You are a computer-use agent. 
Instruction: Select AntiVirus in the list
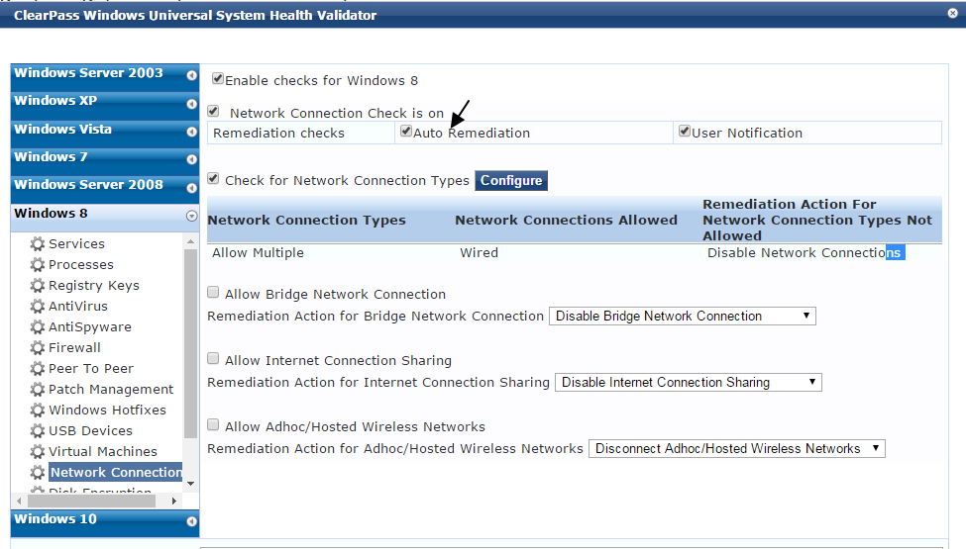pos(77,307)
